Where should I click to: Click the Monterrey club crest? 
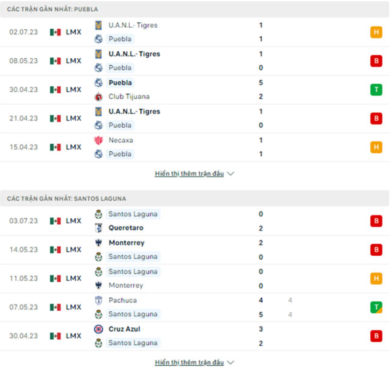tap(98, 243)
